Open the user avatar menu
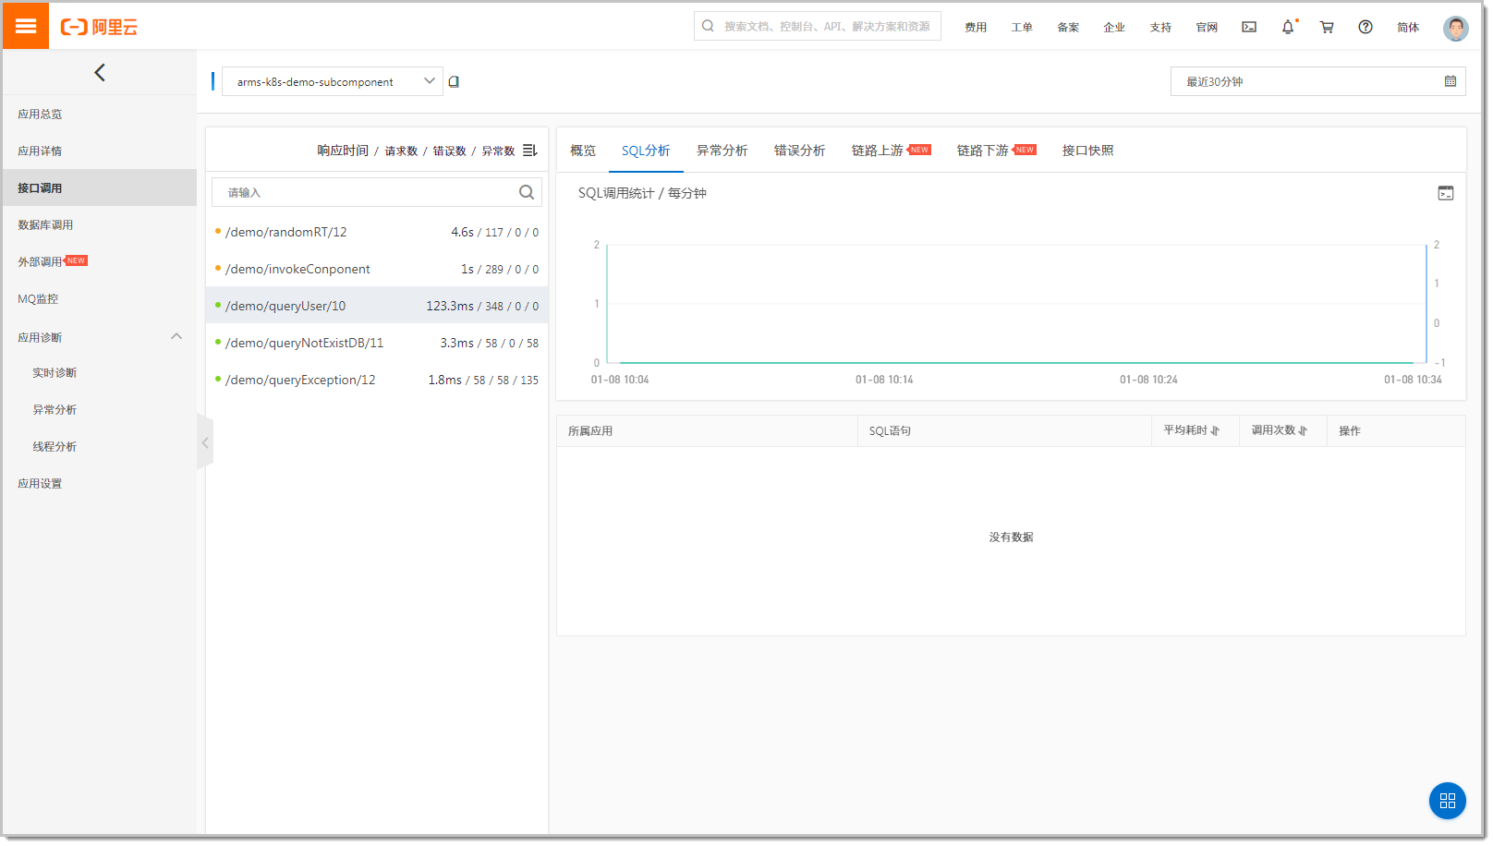 [x=1456, y=28]
